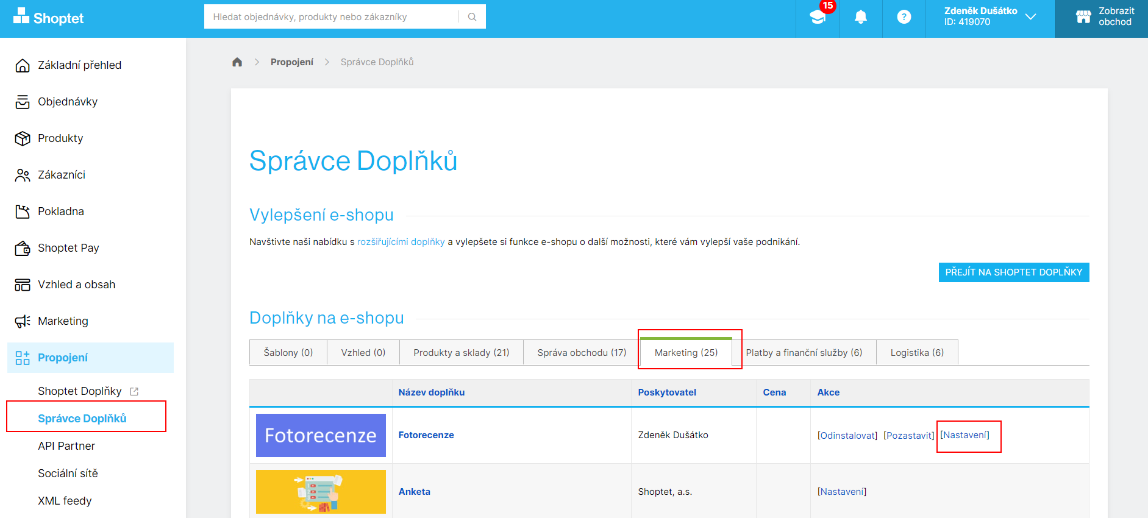Open the Anketa addon name link
Screen dimensions: 1148x518
coord(415,492)
